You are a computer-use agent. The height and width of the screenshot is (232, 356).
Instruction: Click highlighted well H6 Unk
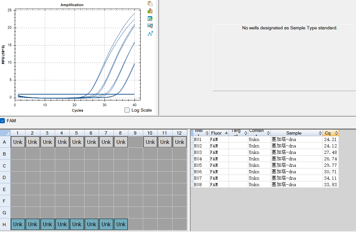pos(92,225)
